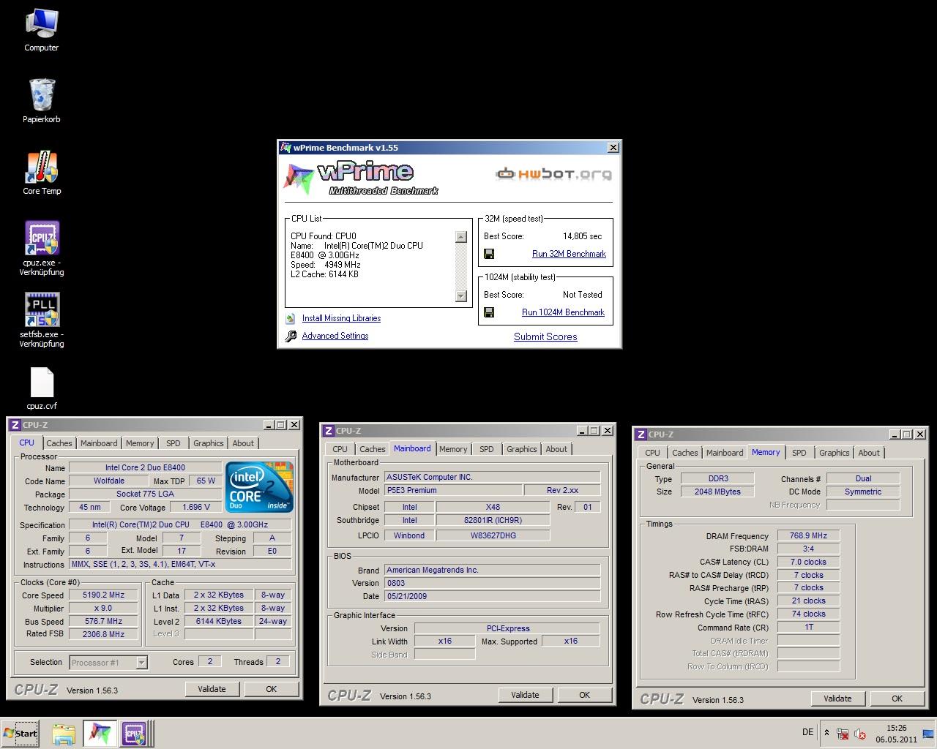Switch to Mainboard tab in the CPU tab window
Image resolution: width=937 pixels, height=749 pixels.
click(99, 443)
